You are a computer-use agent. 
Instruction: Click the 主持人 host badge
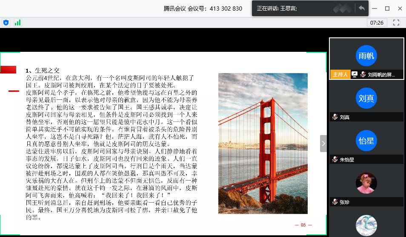tap(340, 74)
